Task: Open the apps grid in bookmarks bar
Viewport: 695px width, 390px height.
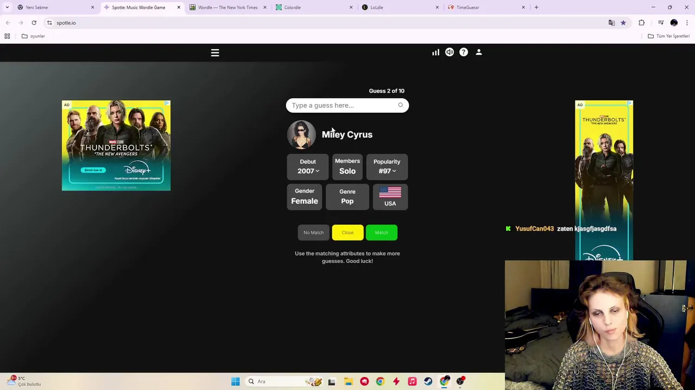Action: coord(7,36)
